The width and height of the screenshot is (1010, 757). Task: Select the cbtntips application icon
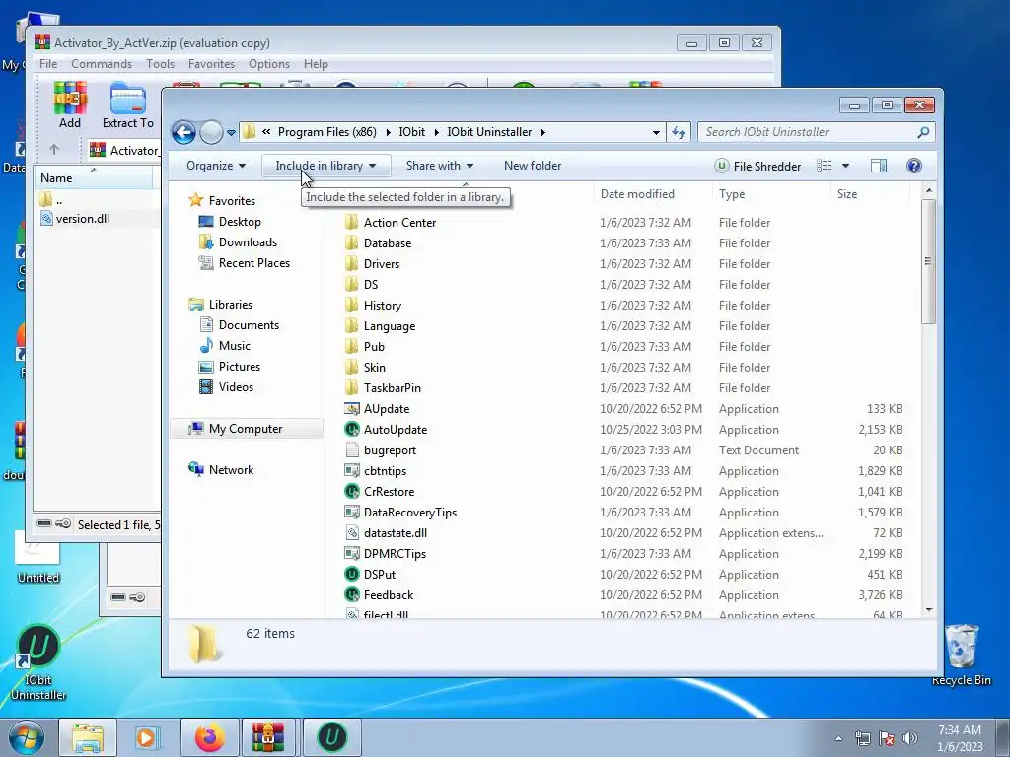click(x=352, y=470)
